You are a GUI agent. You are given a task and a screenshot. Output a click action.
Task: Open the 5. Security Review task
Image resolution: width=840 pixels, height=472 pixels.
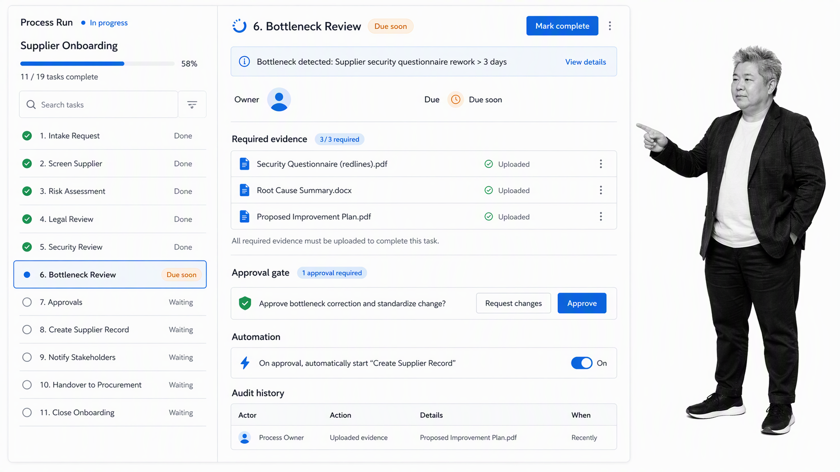tap(112, 247)
